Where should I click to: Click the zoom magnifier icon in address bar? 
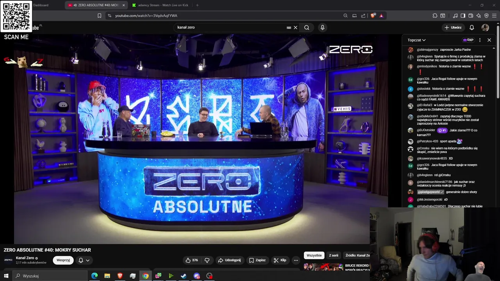tap(345, 16)
